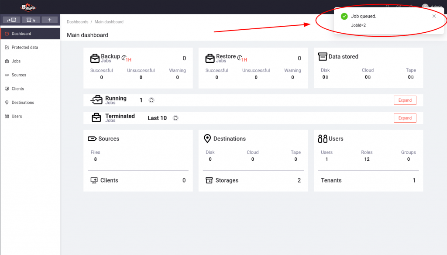Click the plus button in the sidebar toolbar
This screenshot has width=447, height=255.
tap(49, 20)
